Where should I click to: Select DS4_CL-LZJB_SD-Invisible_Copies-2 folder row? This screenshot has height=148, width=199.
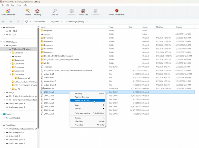(x=117, y=56)
